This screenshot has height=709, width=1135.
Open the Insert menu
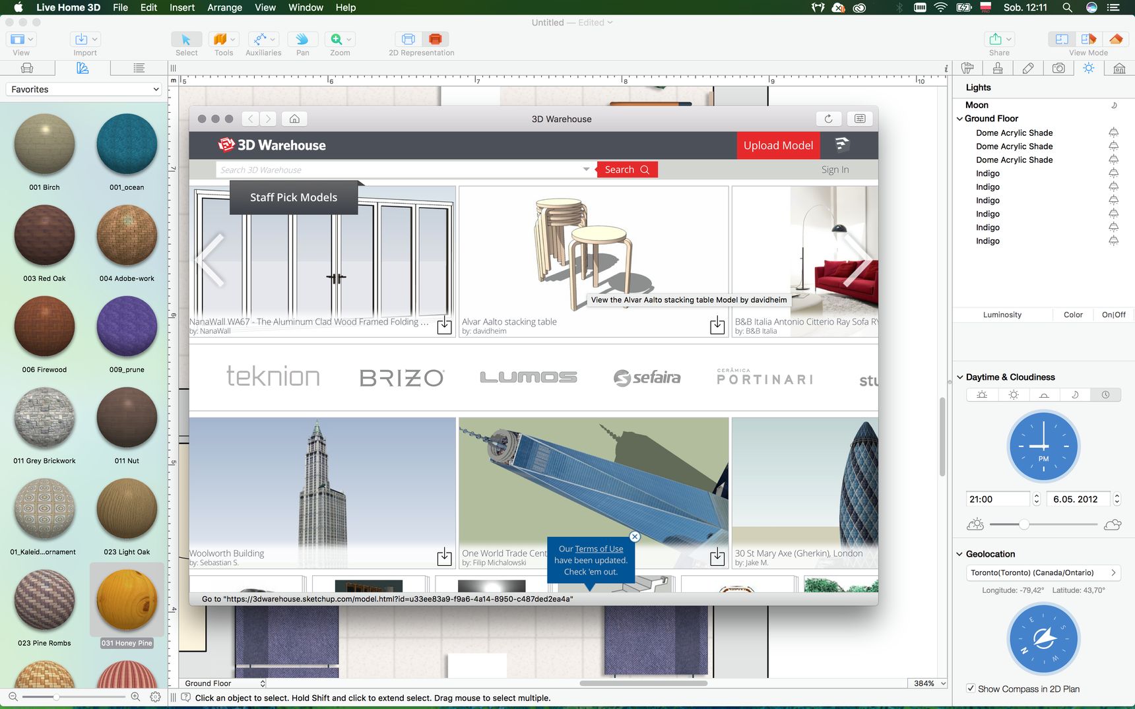point(182,7)
